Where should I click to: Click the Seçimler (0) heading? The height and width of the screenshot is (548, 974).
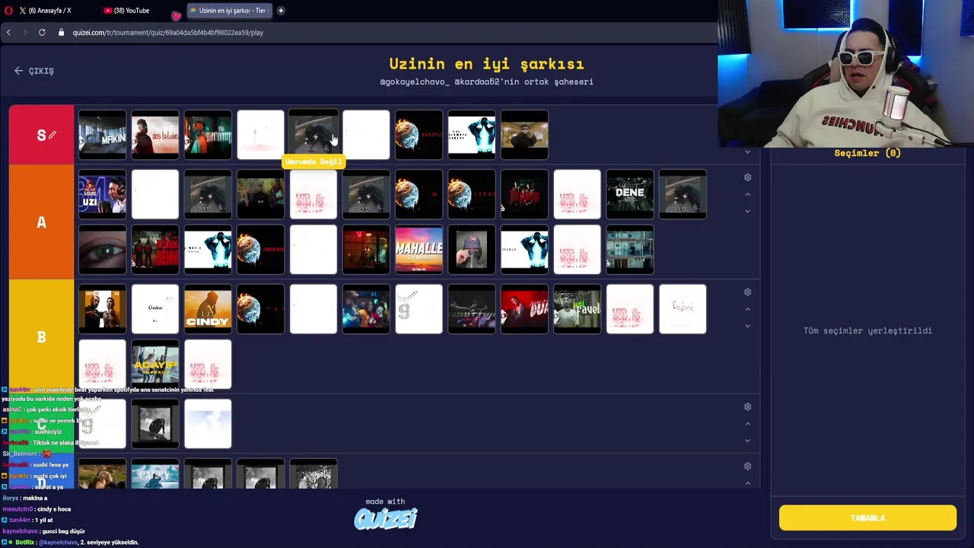867,153
